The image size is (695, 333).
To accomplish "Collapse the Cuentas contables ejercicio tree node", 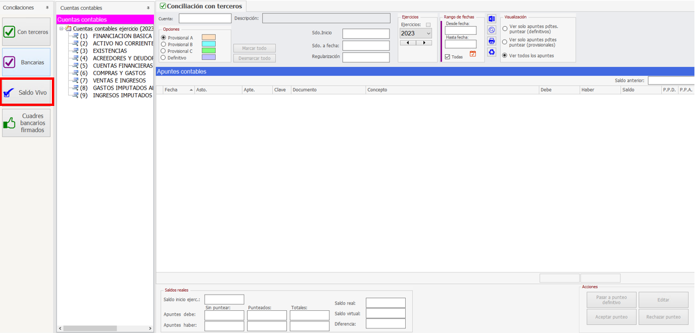I will click(61, 29).
